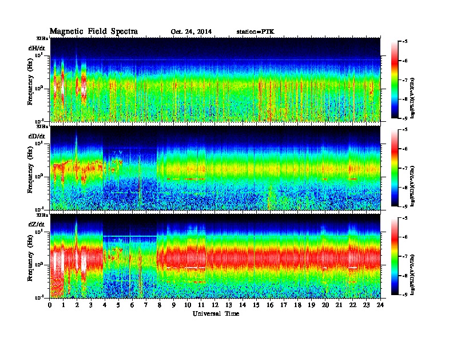Click the dH/dt colorbar log(PSD) units label
Screen dimensions: 453x350
point(413,97)
